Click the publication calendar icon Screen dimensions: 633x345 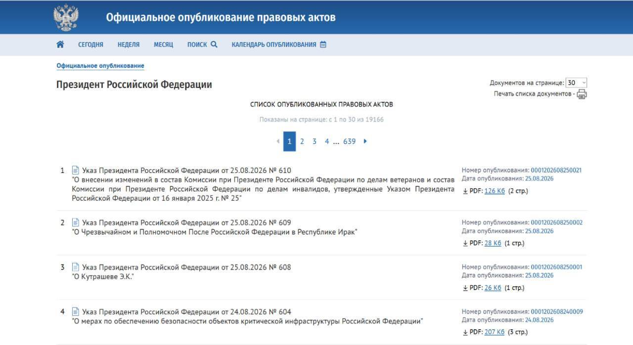coord(323,44)
